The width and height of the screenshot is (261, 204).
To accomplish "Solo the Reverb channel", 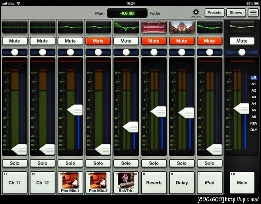I will click(154, 163).
